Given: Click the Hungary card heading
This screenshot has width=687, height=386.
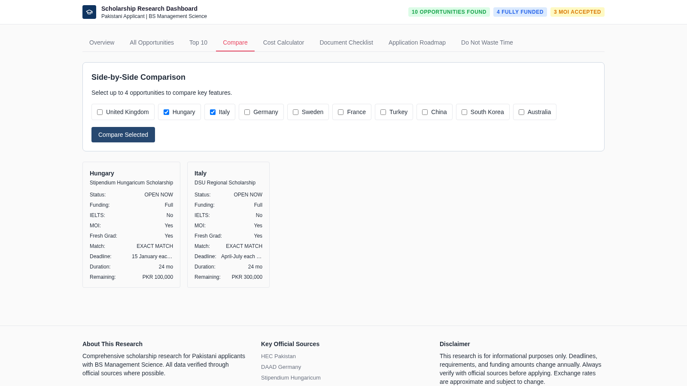Looking at the screenshot, I should [102, 173].
